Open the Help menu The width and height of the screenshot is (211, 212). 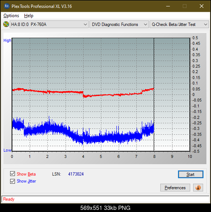pyautogui.click(x=29, y=16)
